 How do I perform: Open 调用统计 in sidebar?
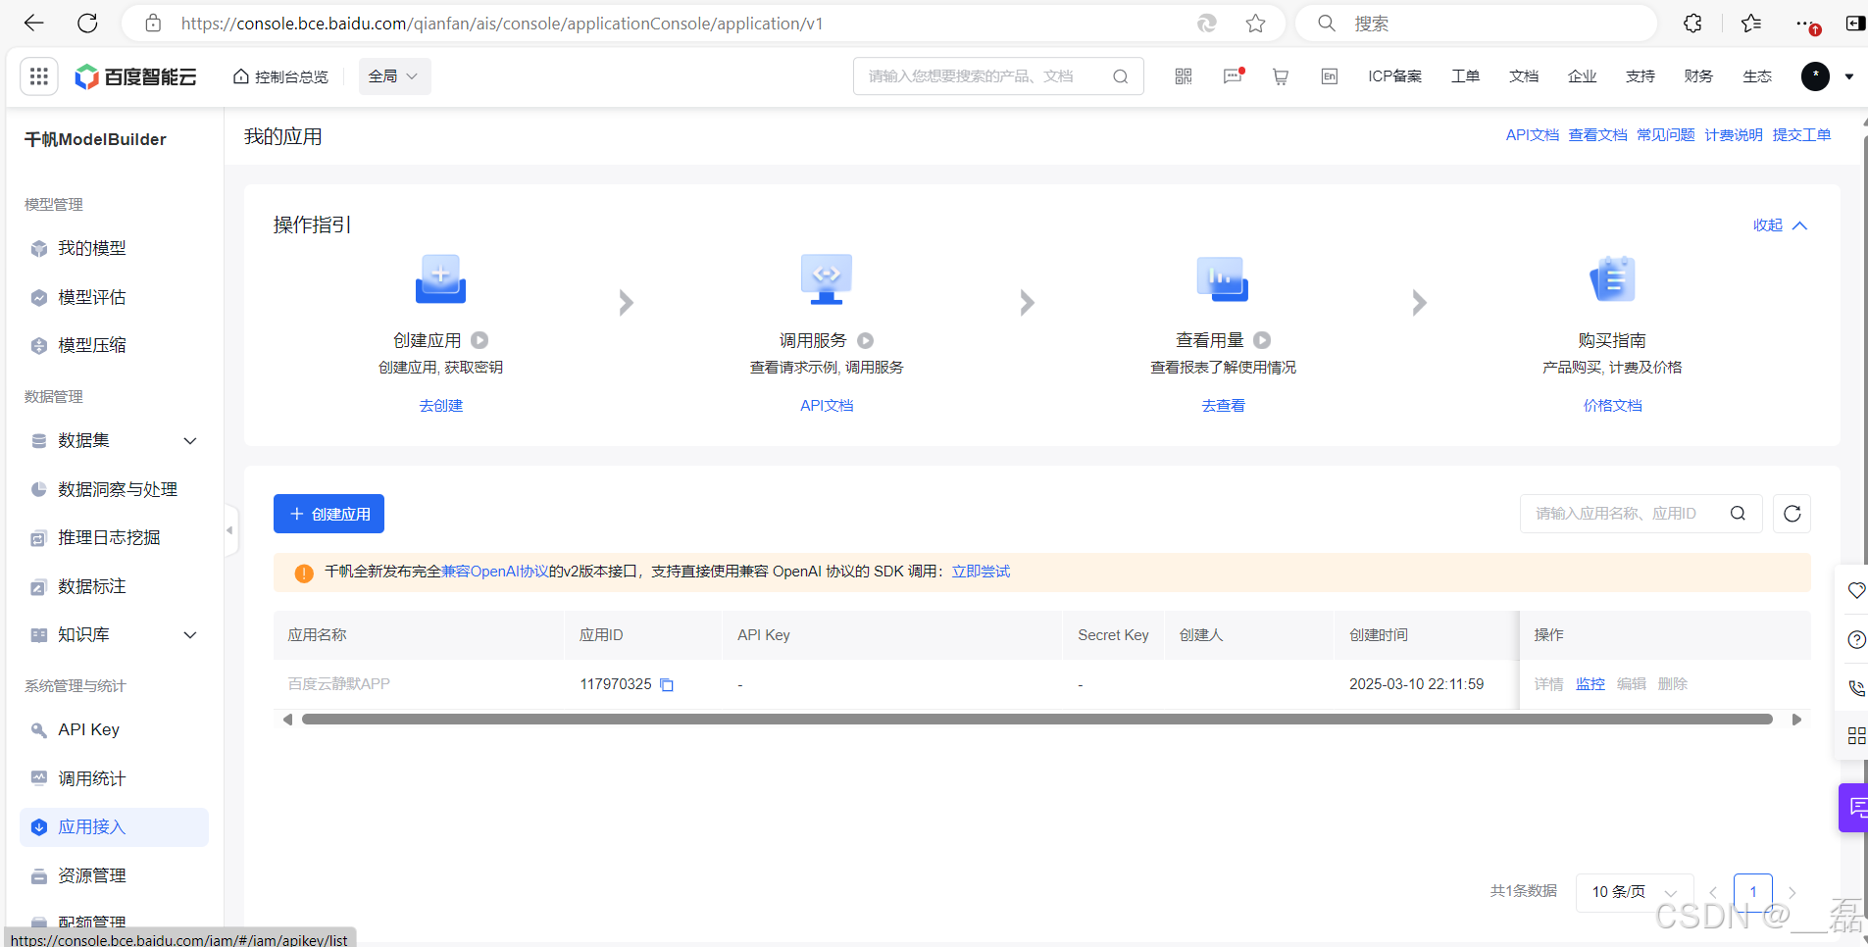[92, 778]
